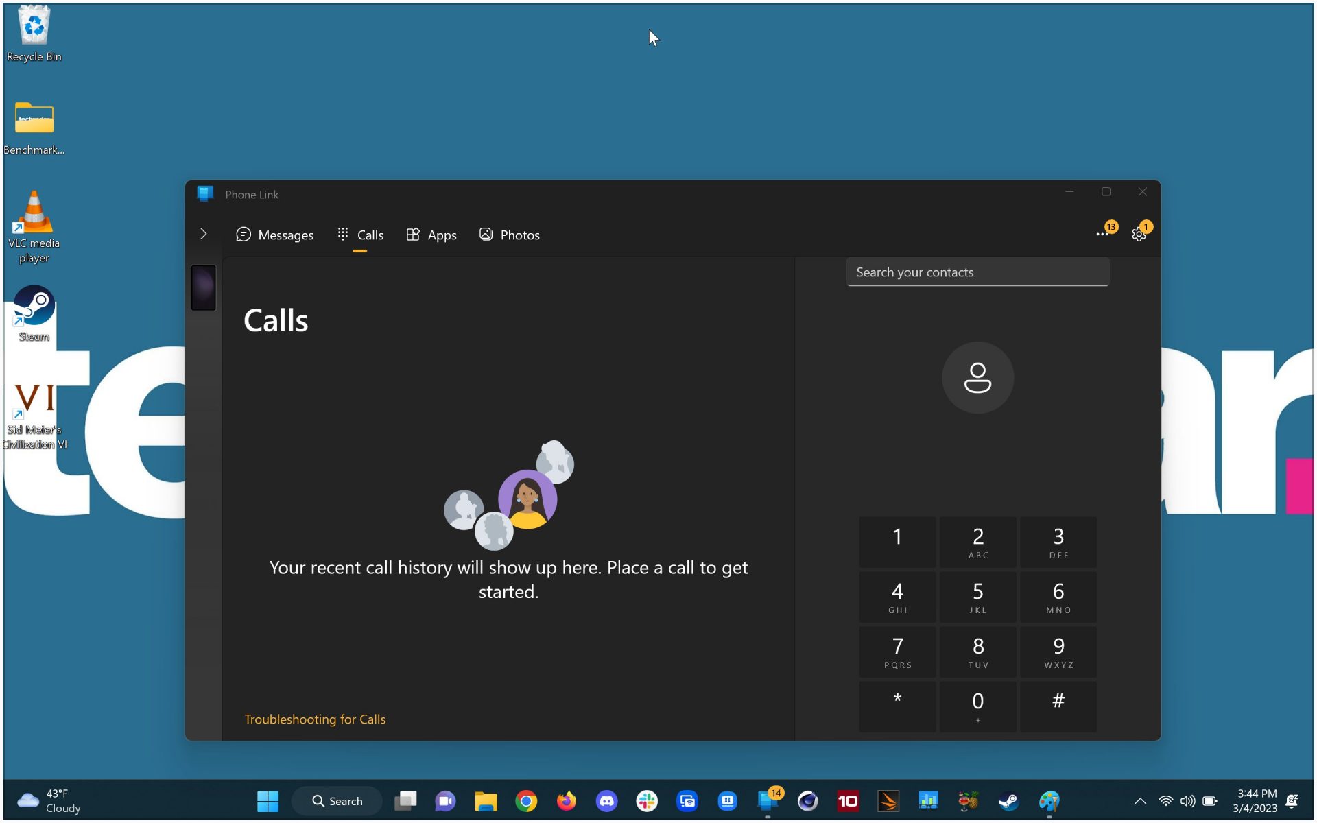The image size is (1317, 823).
Task: Show hidden system tray icons chevron
Action: pyautogui.click(x=1140, y=800)
